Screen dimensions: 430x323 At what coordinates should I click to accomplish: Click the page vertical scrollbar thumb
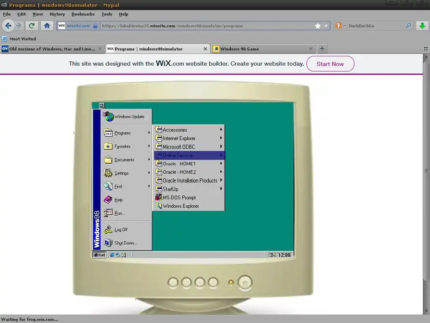coord(426,171)
